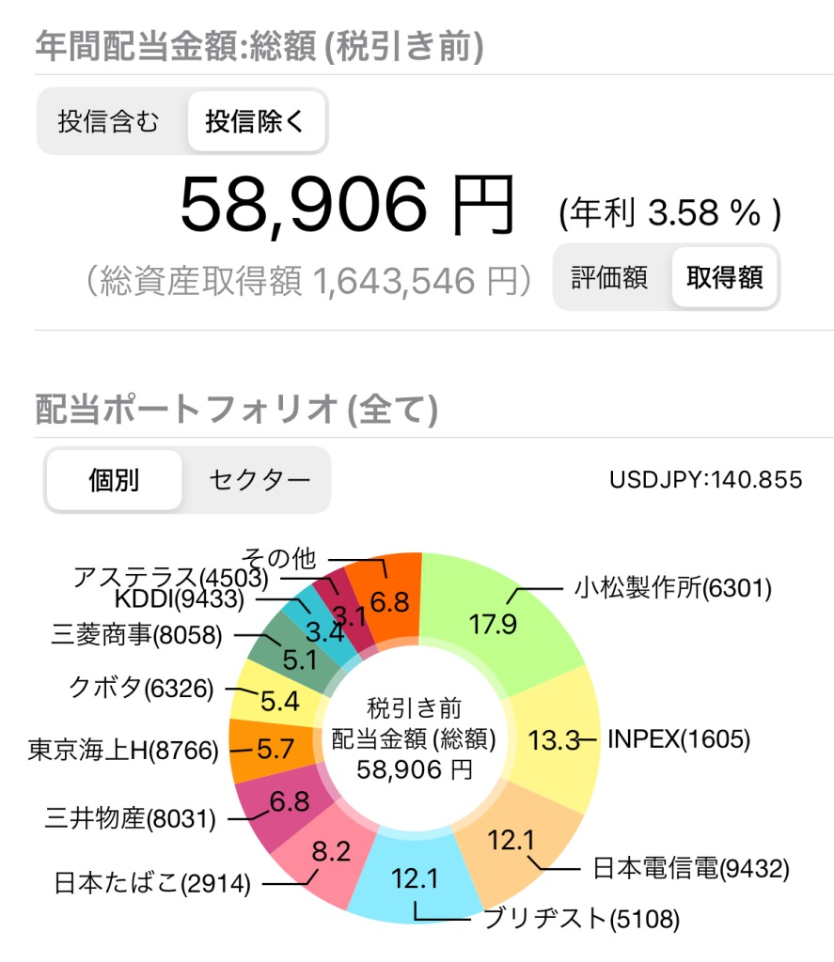This screenshot has width=834, height=962.
Task: Click the INPEX(1605) chart label
Action: coord(679,739)
